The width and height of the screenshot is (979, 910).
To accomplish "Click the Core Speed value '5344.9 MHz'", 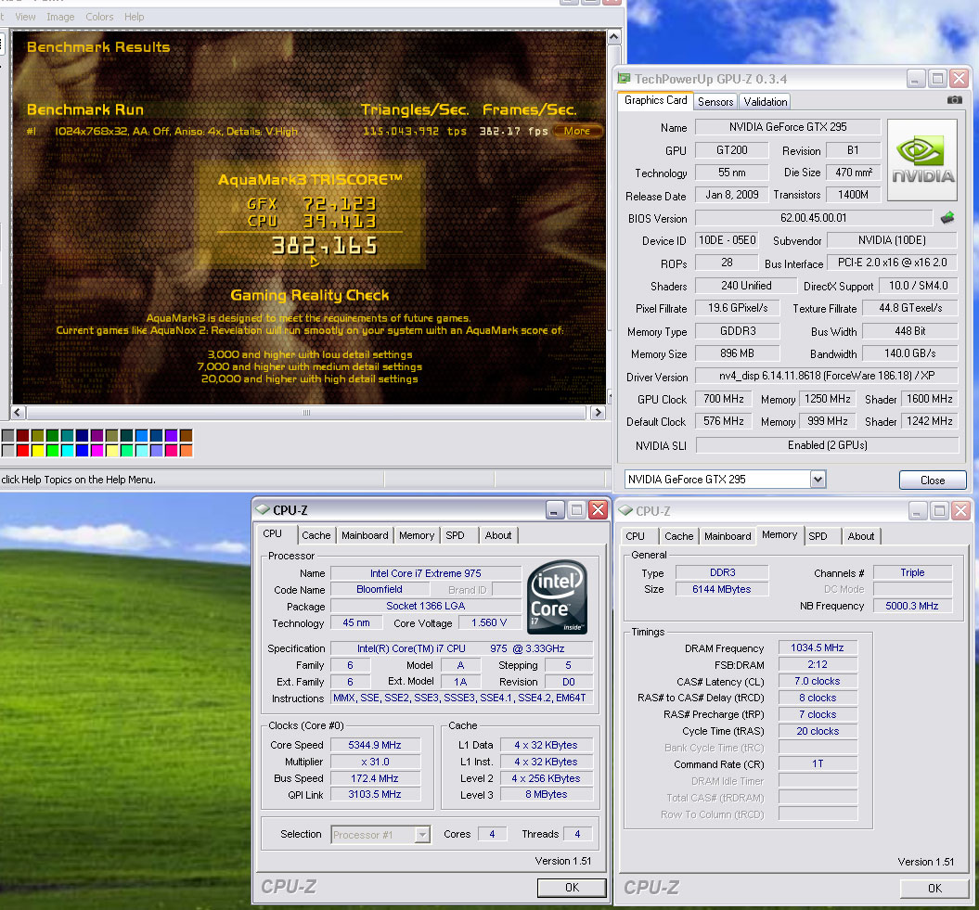I will [375, 745].
